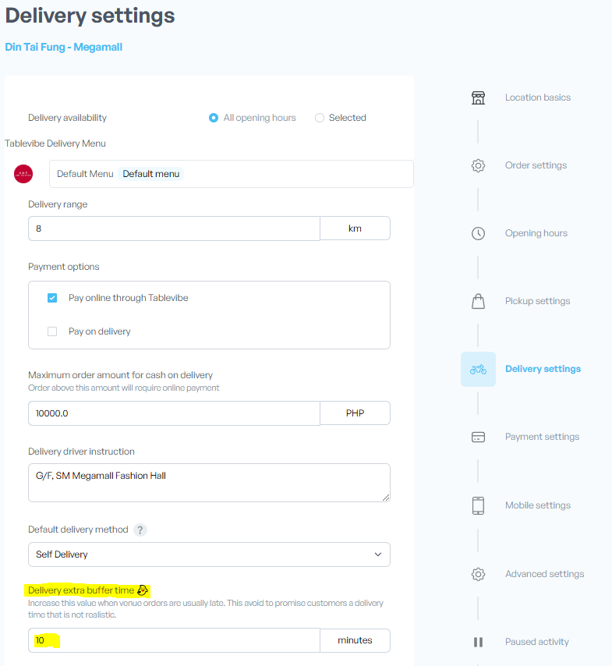Click the Paused activity pause icon
This screenshot has width=612, height=666.
(478, 642)
